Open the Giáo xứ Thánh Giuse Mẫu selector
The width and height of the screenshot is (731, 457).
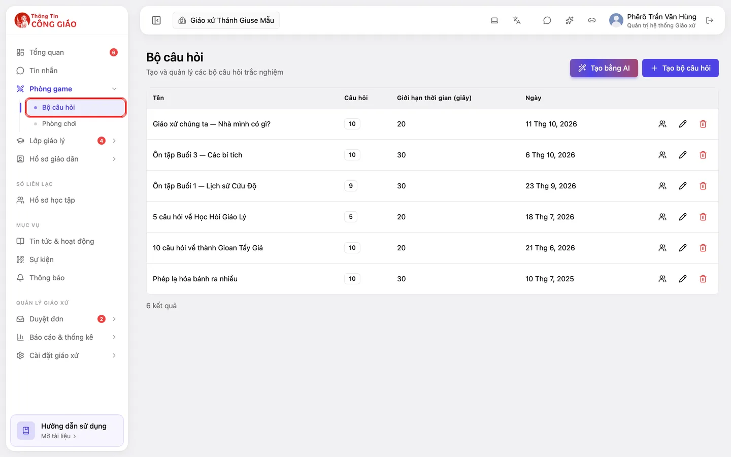click(x=226, y=20)
